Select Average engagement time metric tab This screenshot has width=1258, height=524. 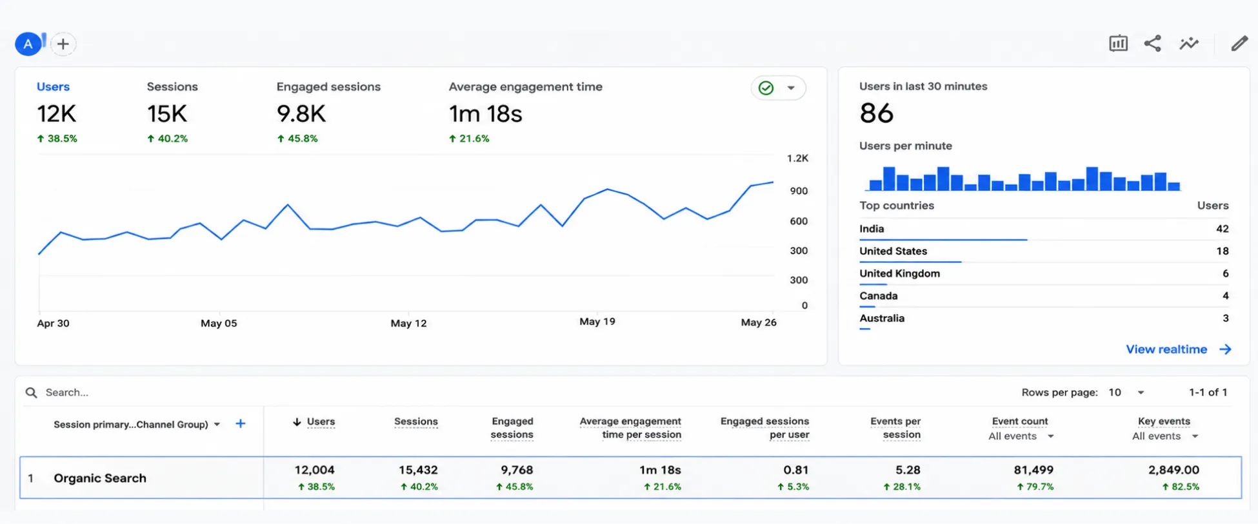tap(525, 111)
